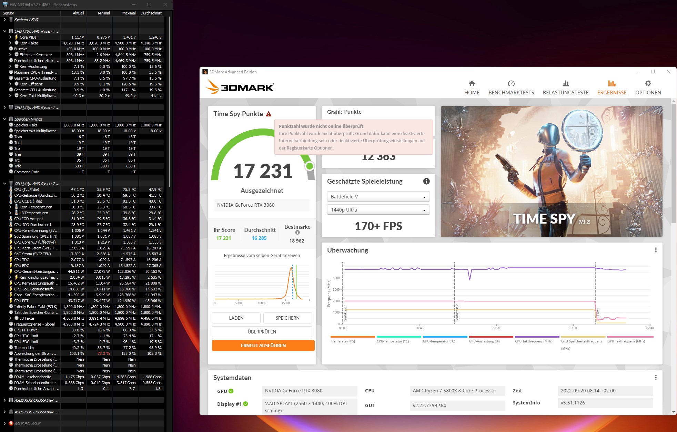The image size is (677, 432).
Task: Open the Battlefield V game dropdown
Action: tap(378, 197)
